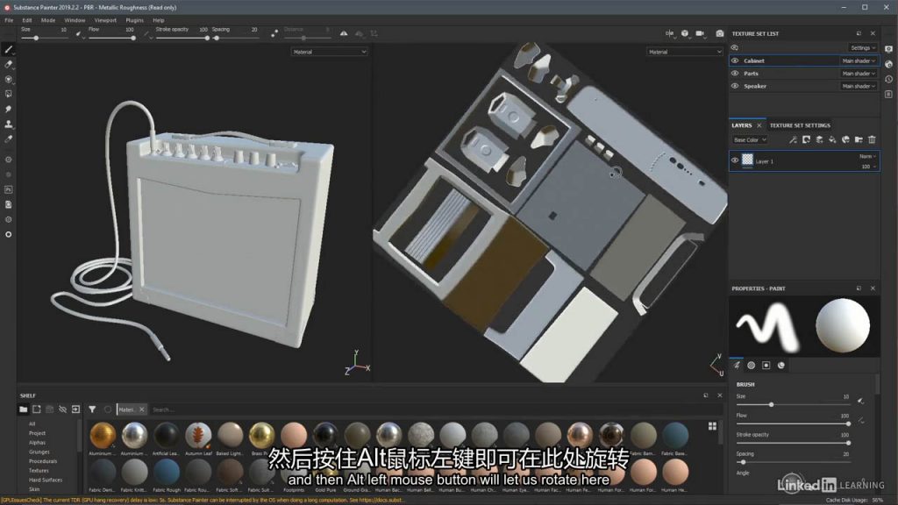Open the camera projection mode icon

[685, 34]
